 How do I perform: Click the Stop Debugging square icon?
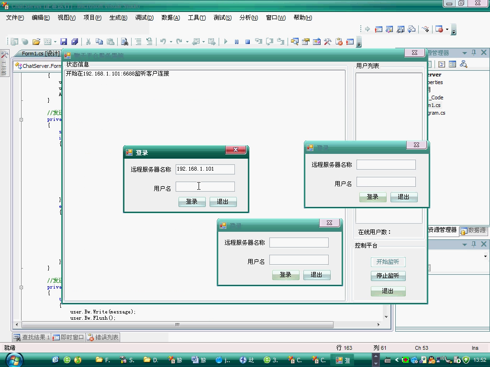tap(247, 42)
